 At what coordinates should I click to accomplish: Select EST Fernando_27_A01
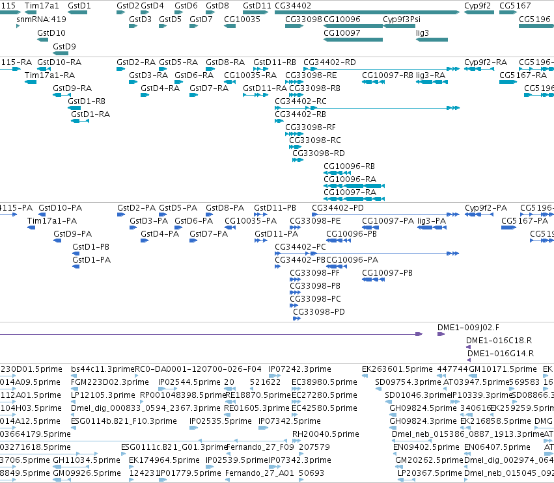[x=259, y=473]
